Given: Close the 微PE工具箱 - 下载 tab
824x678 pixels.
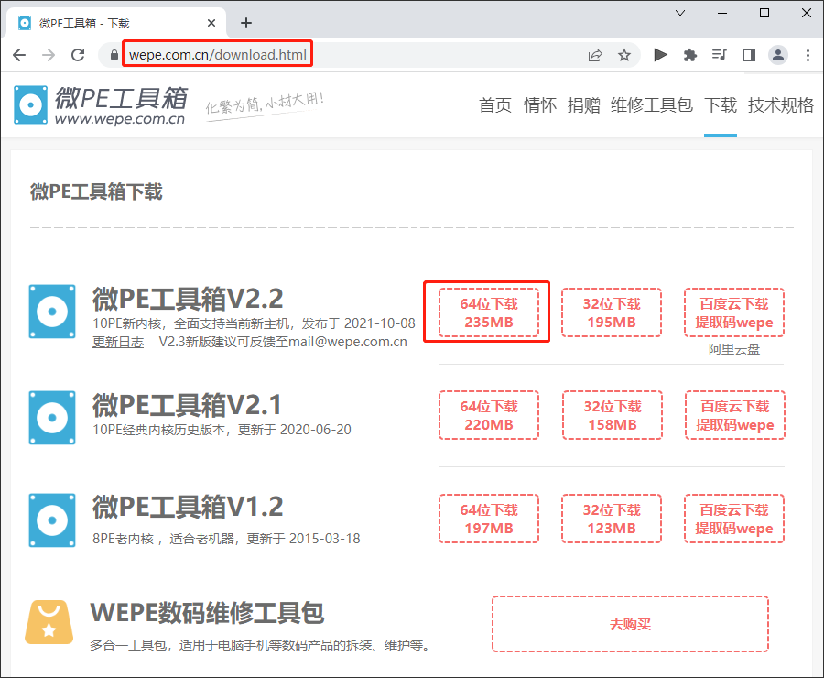Looking at the screenshot, I should coord(211,23).
